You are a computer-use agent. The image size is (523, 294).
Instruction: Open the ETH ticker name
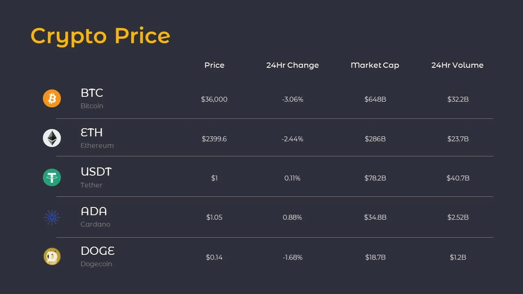pos(92,133)
